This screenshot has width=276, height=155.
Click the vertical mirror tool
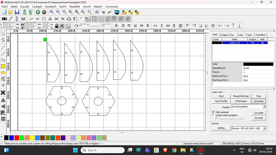click(3, 106)
